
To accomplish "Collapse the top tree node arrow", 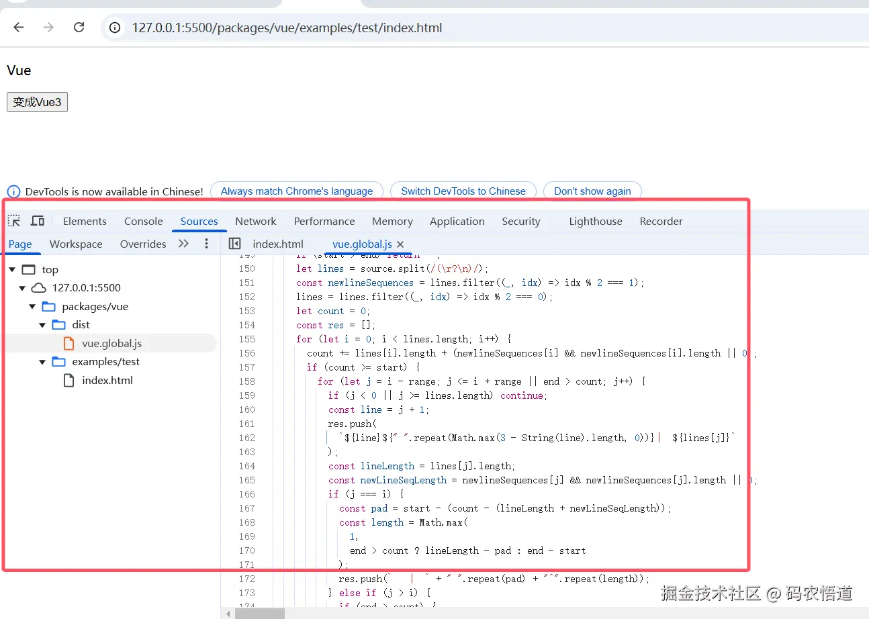I will pyautogui.click(x=13, y=270).
